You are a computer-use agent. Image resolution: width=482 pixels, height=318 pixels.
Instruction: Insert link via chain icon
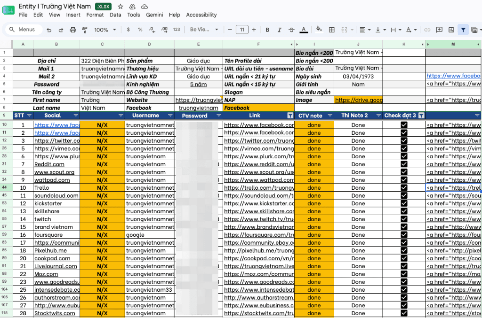pos(427,30)
